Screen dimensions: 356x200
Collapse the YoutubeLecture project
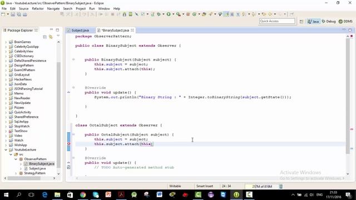[x=6, y=149]
